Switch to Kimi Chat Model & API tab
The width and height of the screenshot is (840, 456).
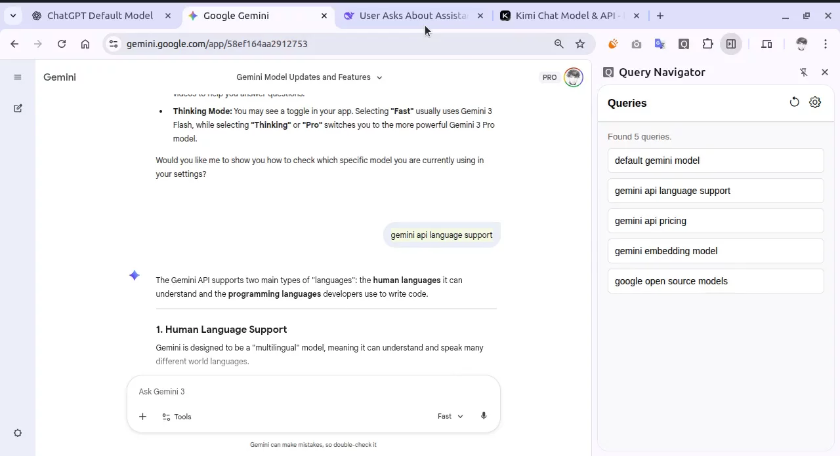(x=568, y=16)
